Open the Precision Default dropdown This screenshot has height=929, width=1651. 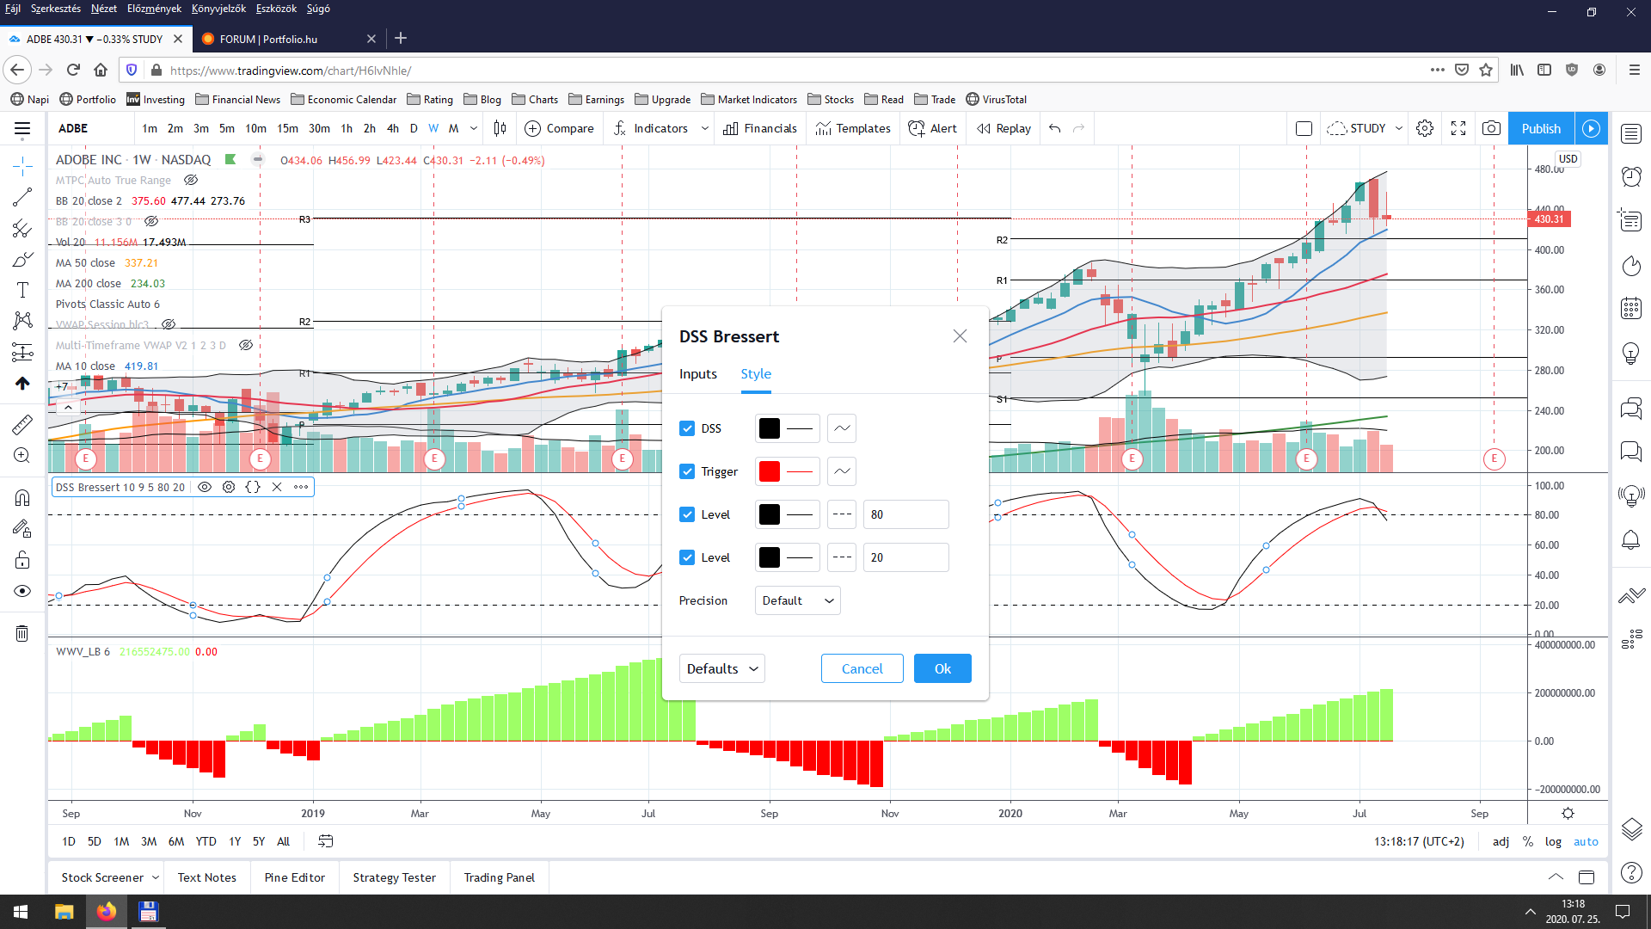tap(797, 600)
